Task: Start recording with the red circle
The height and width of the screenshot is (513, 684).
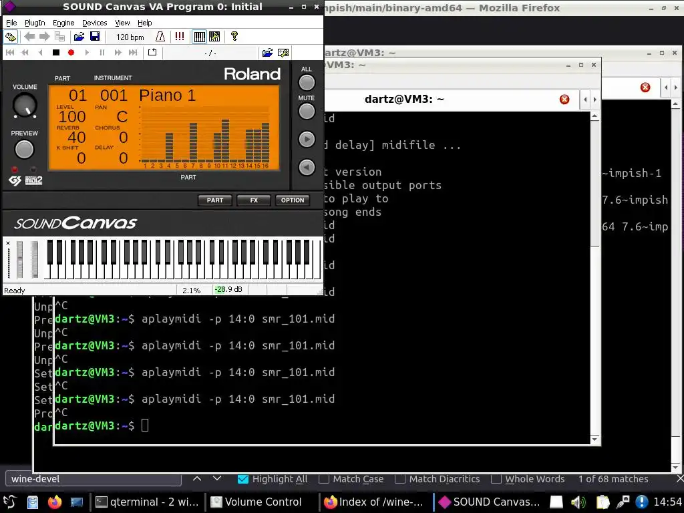Action: point(71,53)
